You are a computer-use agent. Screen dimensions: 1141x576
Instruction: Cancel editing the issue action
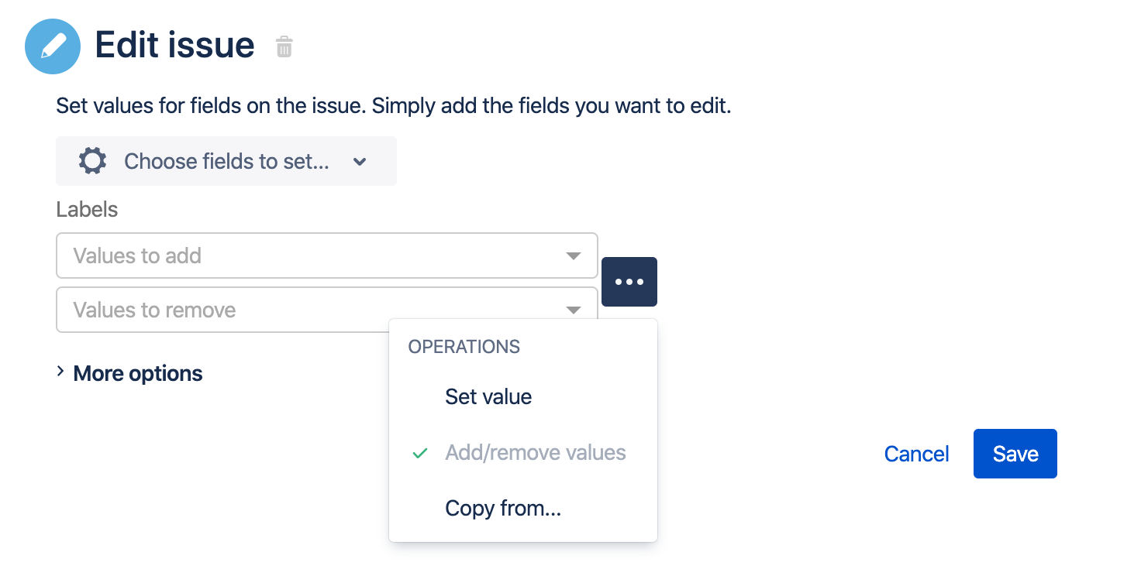(916, 454)
